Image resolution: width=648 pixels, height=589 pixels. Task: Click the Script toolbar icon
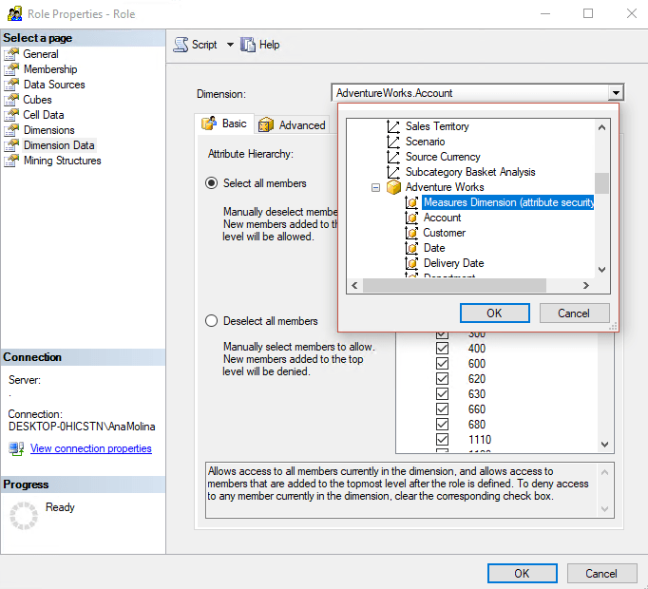(x=181, y=45)
